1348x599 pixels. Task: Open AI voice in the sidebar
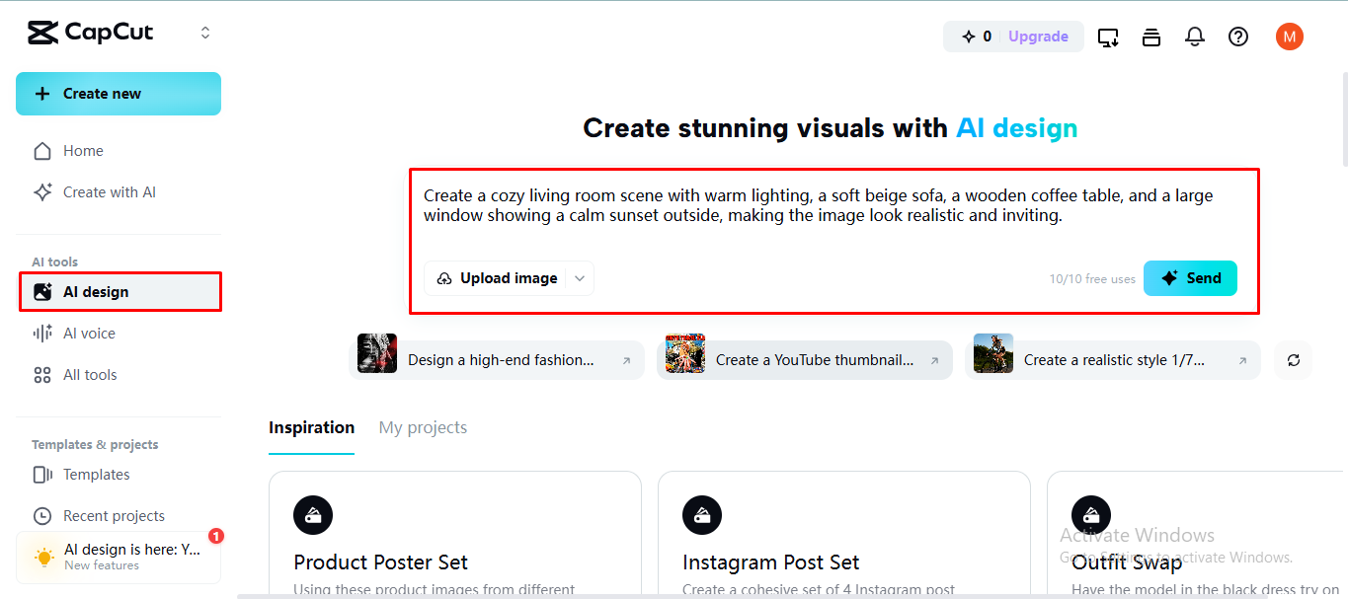point(89,334)
